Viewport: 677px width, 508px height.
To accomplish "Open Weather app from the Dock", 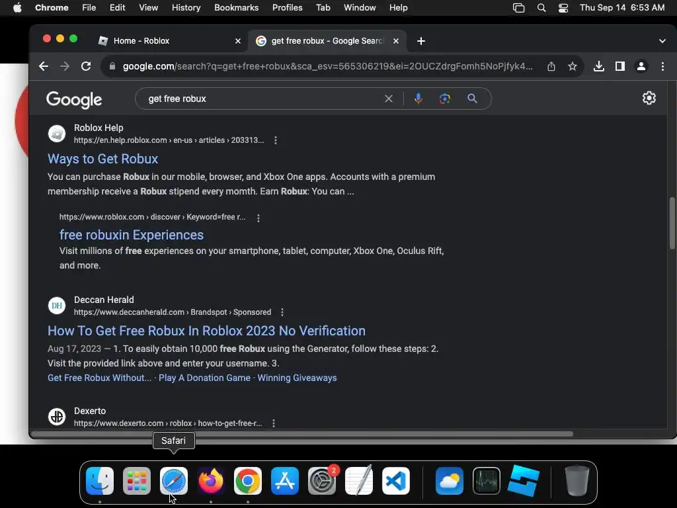I will 450,481.
